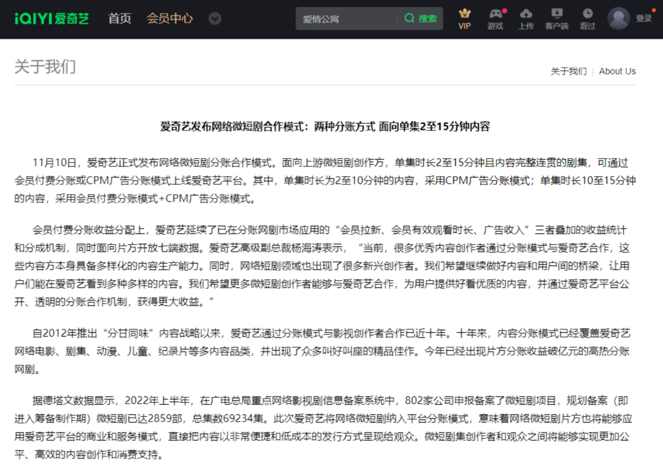Open the 看过 watch history icon
The image size is (663, 476).
[x=587, y=19]
